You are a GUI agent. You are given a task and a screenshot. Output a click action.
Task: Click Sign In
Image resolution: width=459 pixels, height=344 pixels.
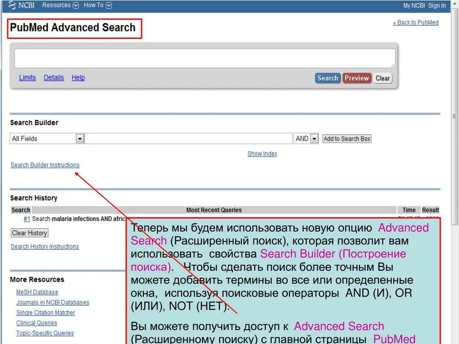tap(437, 5)
